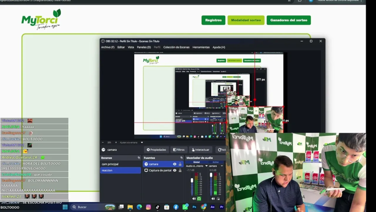Open the Editar menu in OBS
The width and height of the screenshot is (376, 212).
[x=121, y=47]
